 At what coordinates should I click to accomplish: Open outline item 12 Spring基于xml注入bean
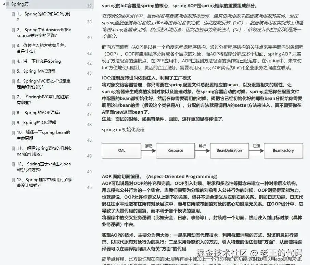[x=44, y=167]
